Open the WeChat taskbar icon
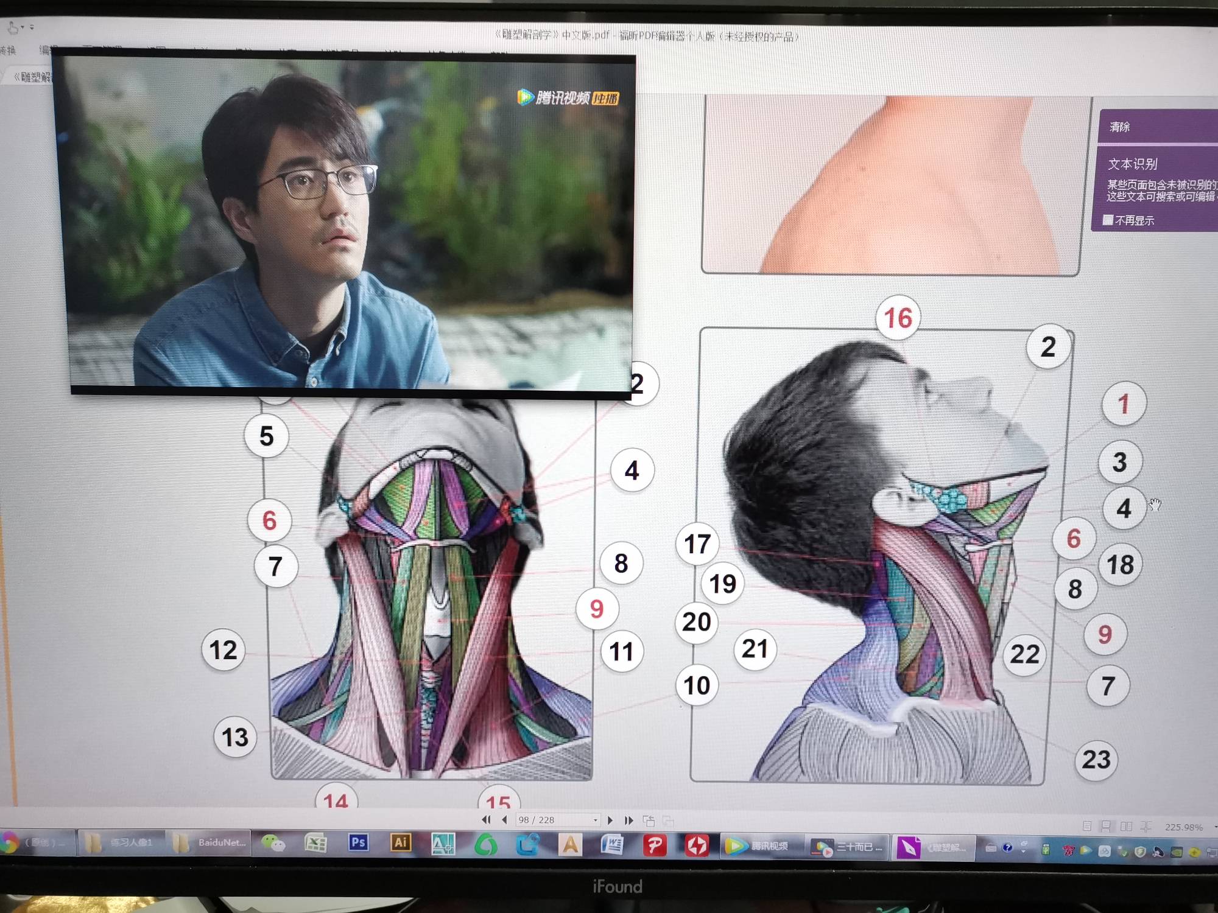1218x913 pixels. [273, 844]
